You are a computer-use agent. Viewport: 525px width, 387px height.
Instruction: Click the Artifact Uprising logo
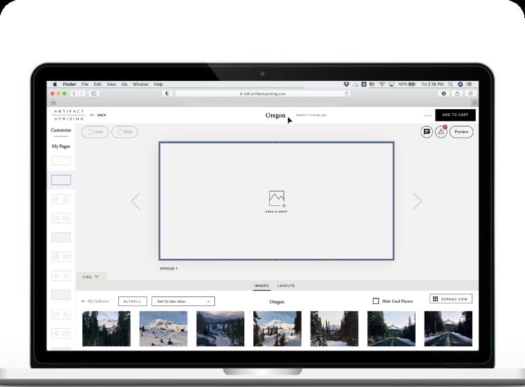point(69,115)
